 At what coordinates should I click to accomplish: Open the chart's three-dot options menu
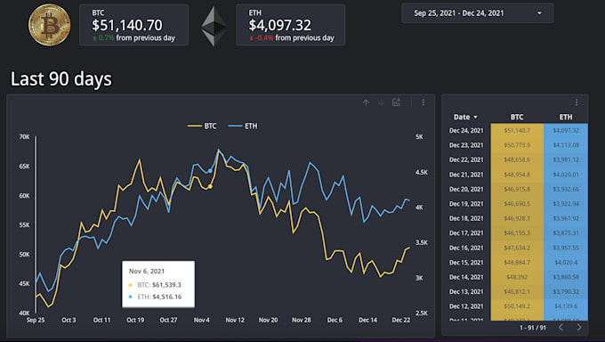423,102
